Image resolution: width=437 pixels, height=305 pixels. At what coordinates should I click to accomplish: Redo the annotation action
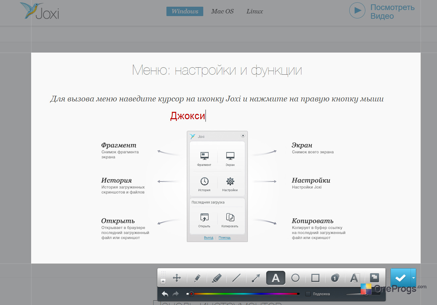(x=175, y=294)
